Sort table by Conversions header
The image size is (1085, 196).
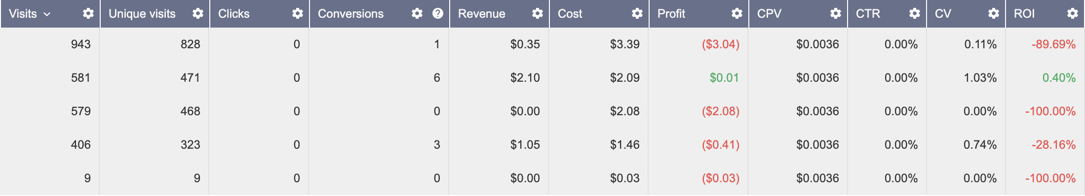[x=350, y=14]
